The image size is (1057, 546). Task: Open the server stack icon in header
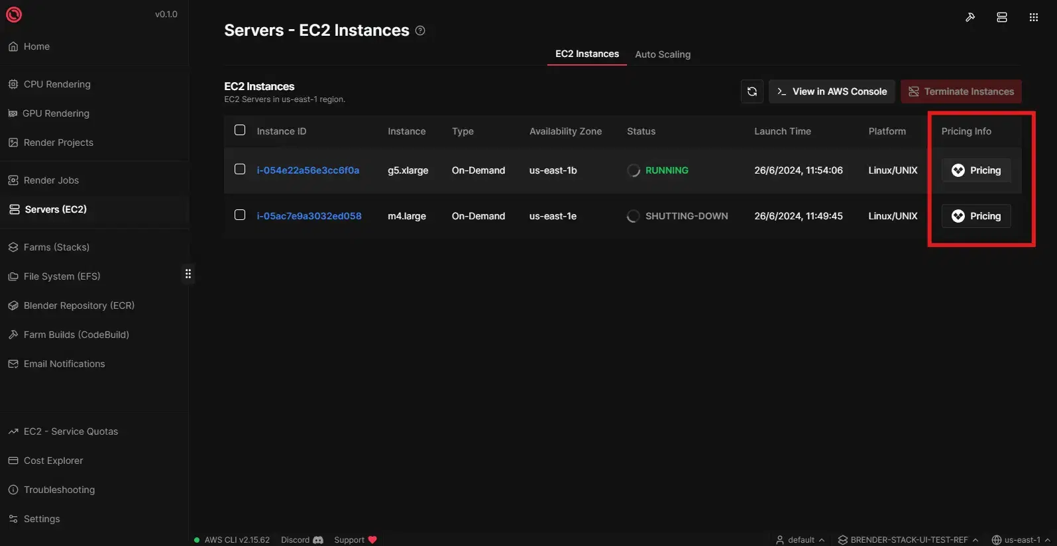1002,17
